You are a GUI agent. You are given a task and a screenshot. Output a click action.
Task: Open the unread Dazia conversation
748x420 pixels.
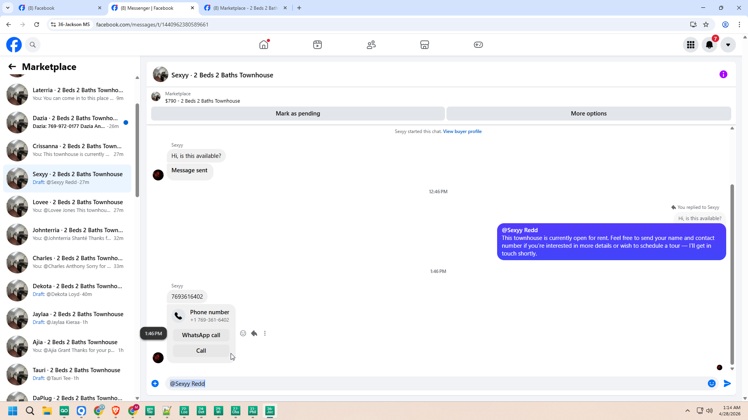click(x=67, y=122)
